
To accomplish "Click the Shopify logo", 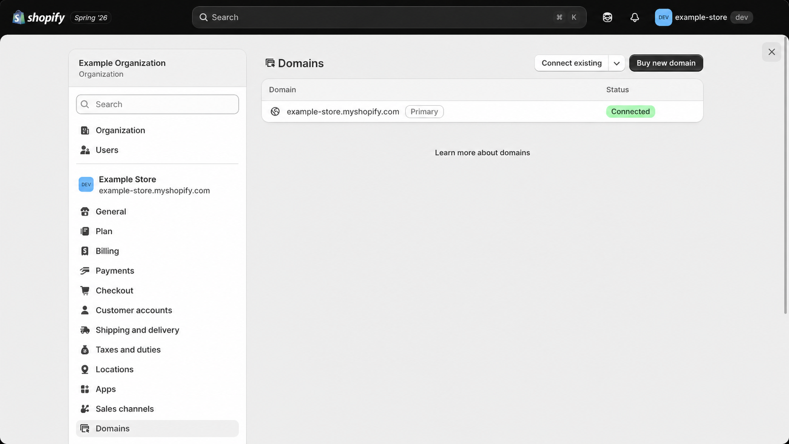I will (x=39, y=17).
